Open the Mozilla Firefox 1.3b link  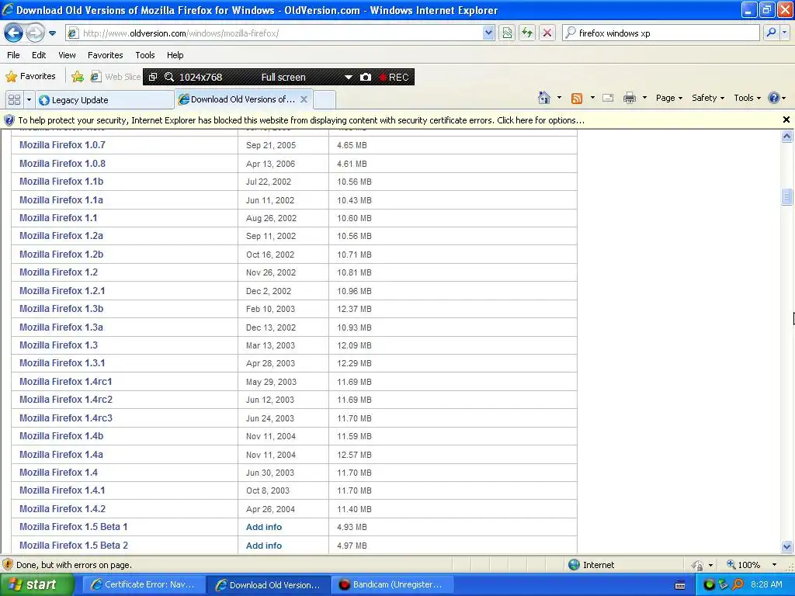[61, 309]
